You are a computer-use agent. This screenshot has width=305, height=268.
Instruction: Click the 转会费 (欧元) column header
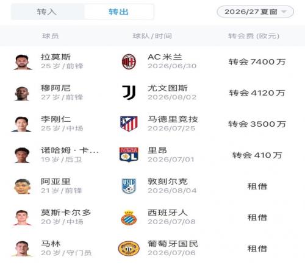254,36
